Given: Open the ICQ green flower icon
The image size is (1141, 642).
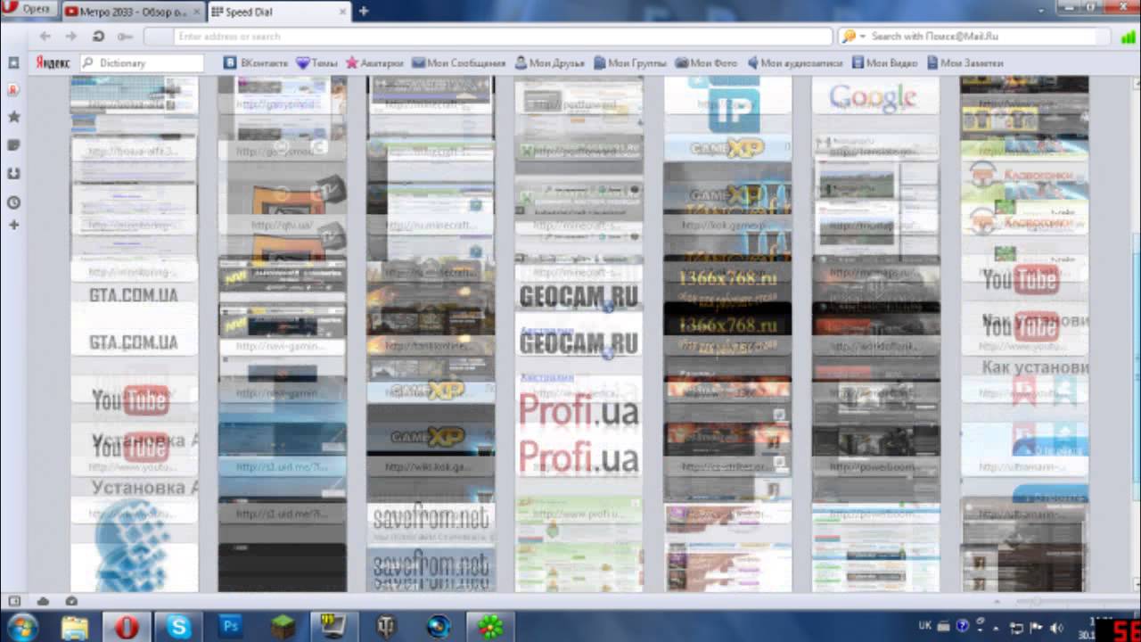Looking at the screenshot, I should click(490, 627).
